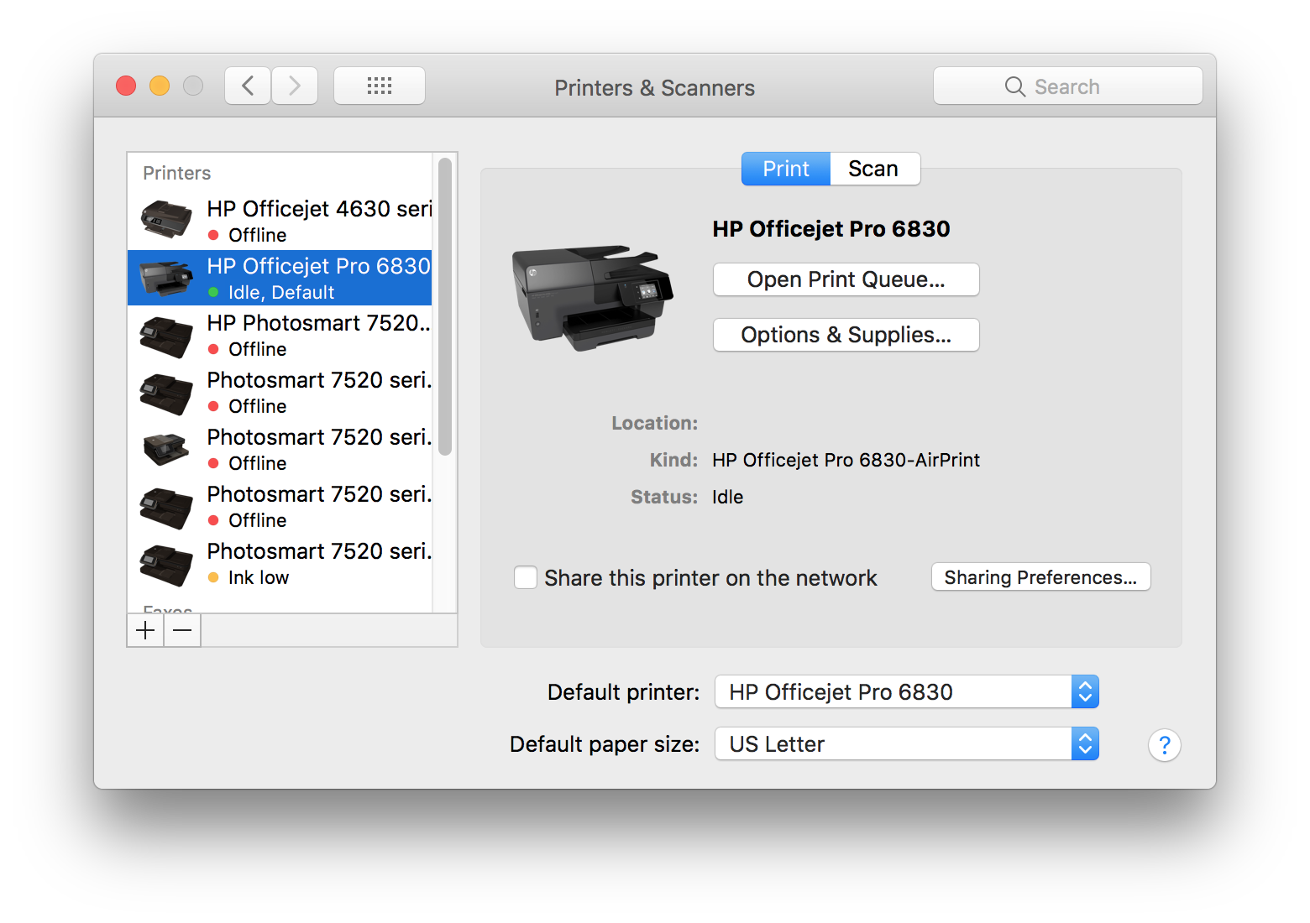
Task: Click Open Print Queue button
Action: pyautogui.click(x=846, y=279)
